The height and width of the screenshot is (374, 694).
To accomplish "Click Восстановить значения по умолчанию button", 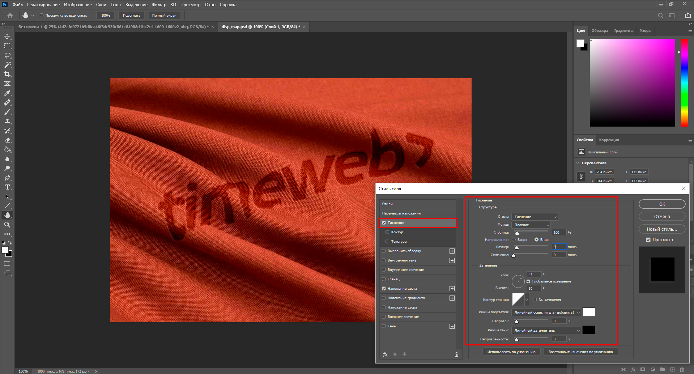I will click(x=580, y=352).
